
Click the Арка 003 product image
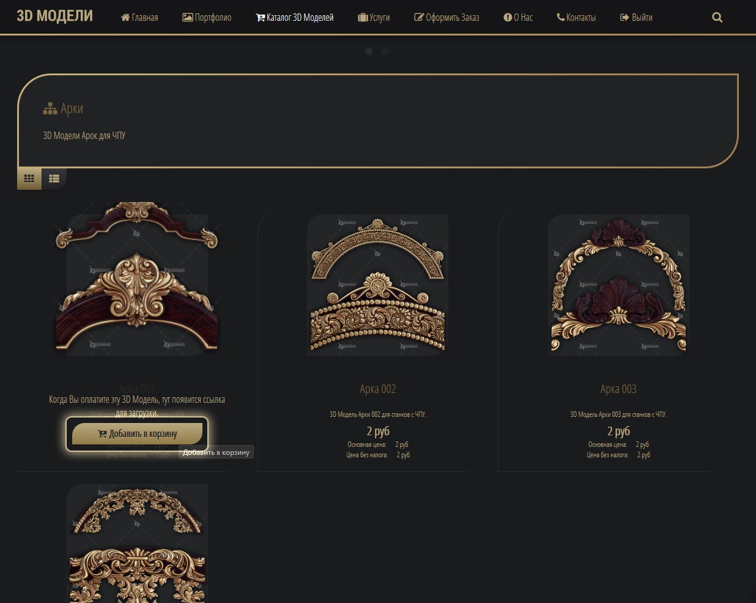tap(618, 285)
